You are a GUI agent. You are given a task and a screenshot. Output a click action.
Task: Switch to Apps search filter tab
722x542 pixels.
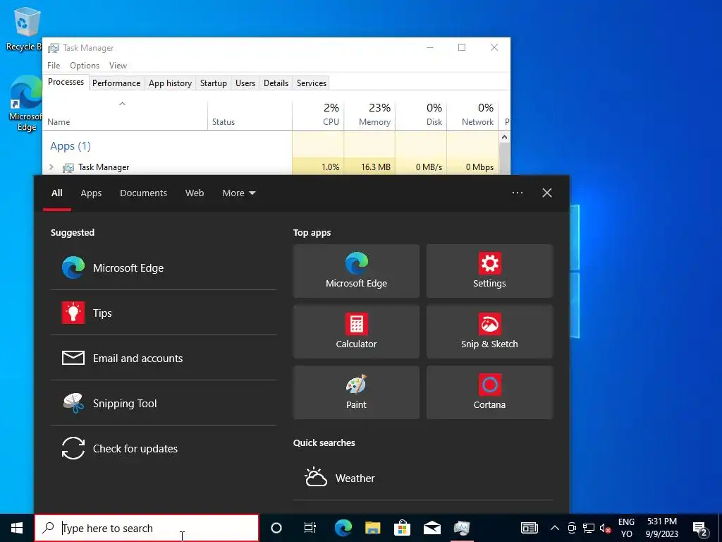click(x=91, y=193)
